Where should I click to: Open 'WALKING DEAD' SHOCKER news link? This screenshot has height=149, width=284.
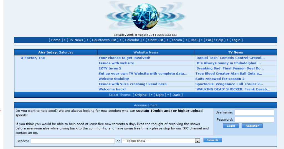click(x=233, y=89)
